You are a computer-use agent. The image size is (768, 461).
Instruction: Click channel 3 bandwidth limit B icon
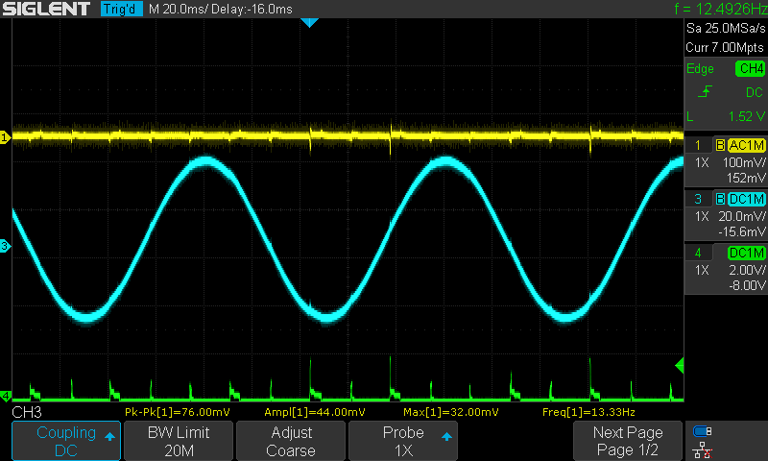[720, 199]
